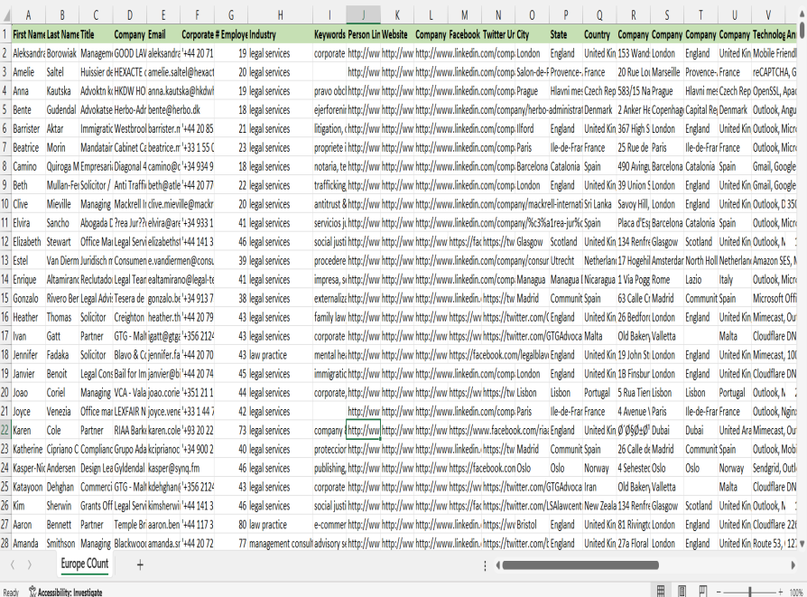Select country cell Nicaragua in Enrique's row
The width and height of the screenshot is (807, 597).
(x=599, y=280)
